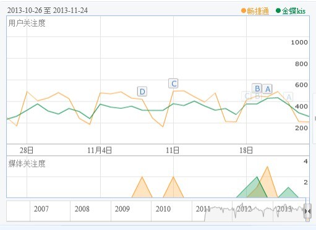This screenshot has height=230, width=316.
Task: Click 2012 on the year timeline
Action: (244, 209)
